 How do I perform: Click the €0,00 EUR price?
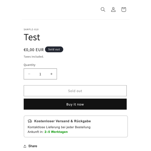(34, 50)
